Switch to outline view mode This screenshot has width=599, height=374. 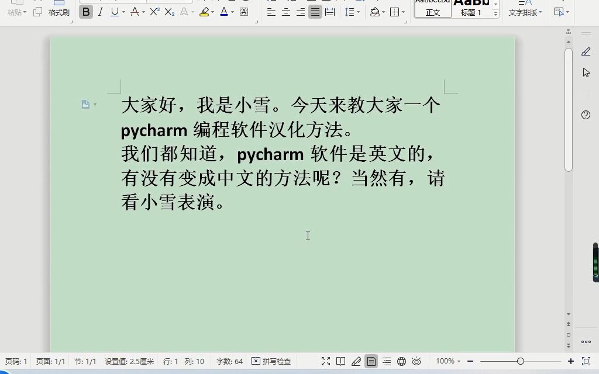[387, 361]
